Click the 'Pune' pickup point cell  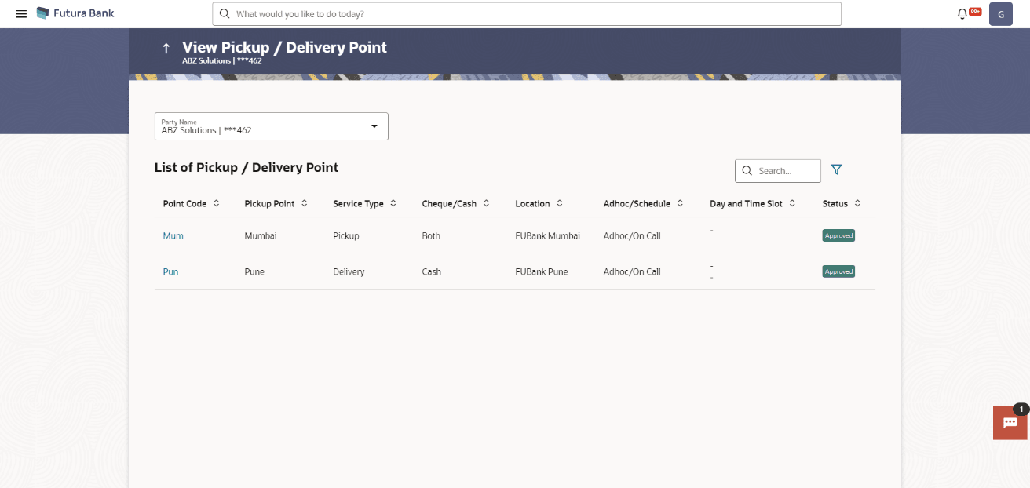coord(254,271)
